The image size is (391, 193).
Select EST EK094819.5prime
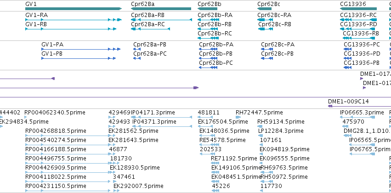click(284, 149)
